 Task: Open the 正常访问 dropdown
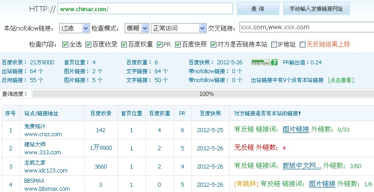point(179,28)
